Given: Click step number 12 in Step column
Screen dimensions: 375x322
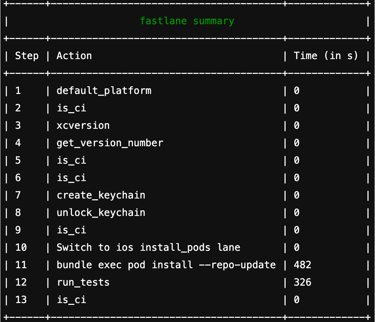Looking at the screenshot, I should [21, 282].
